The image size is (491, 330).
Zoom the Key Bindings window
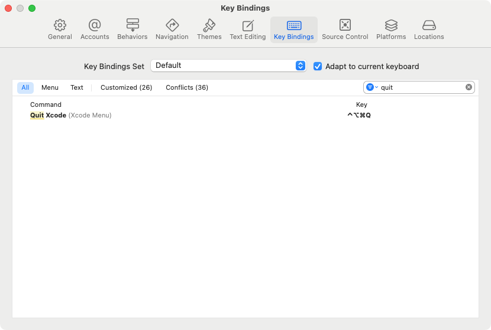pyautogui.click(x=32, y=8)
